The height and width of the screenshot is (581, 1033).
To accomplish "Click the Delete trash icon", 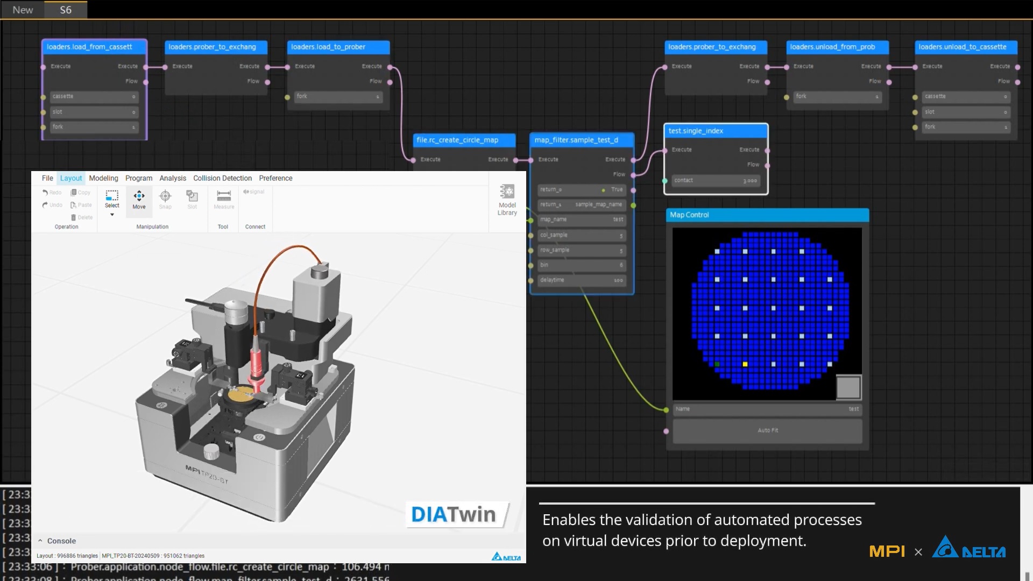I will (74, 217).
